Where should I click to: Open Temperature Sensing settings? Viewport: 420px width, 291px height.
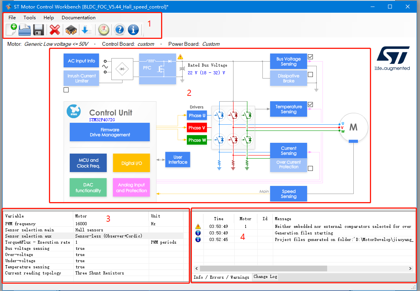click(x=289, y=109)
